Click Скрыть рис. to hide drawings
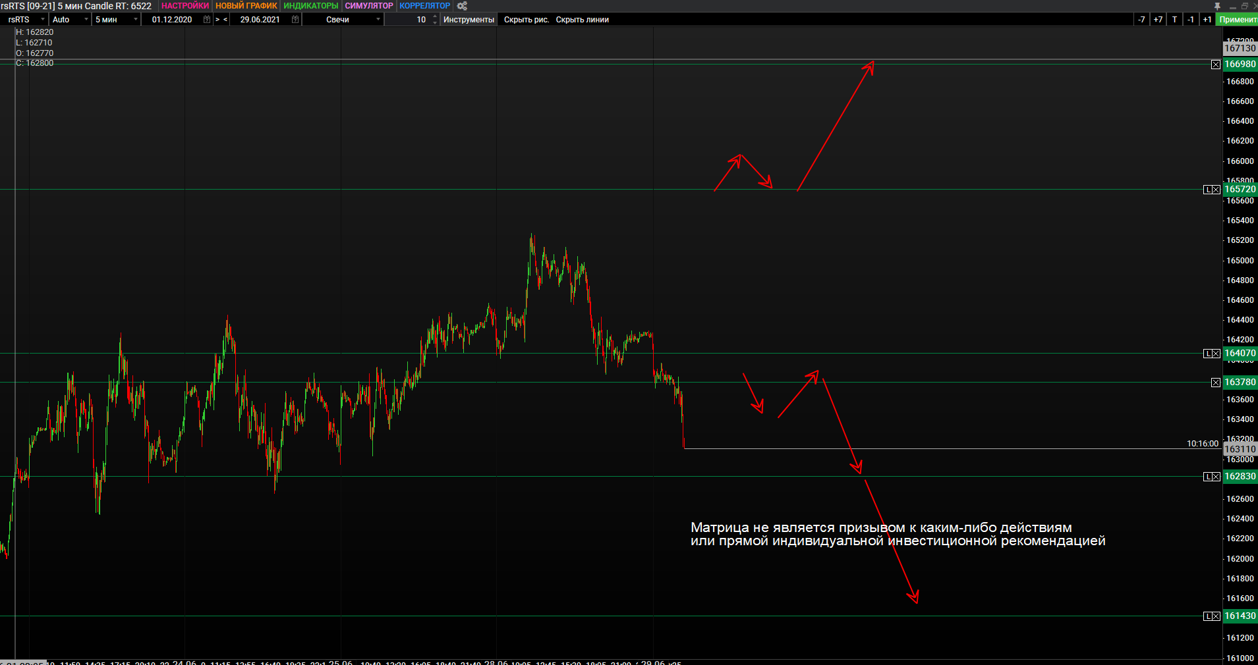Image resolution: width=1258 pixels, height=665 pixels. point(527,20)
